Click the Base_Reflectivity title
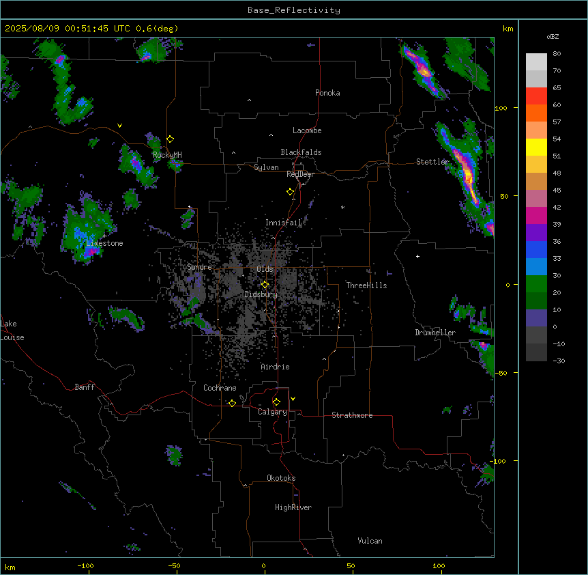 pyautogui.click(x=294, y=10)
